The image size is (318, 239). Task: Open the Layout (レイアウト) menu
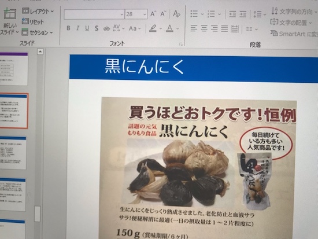[38, 11]
